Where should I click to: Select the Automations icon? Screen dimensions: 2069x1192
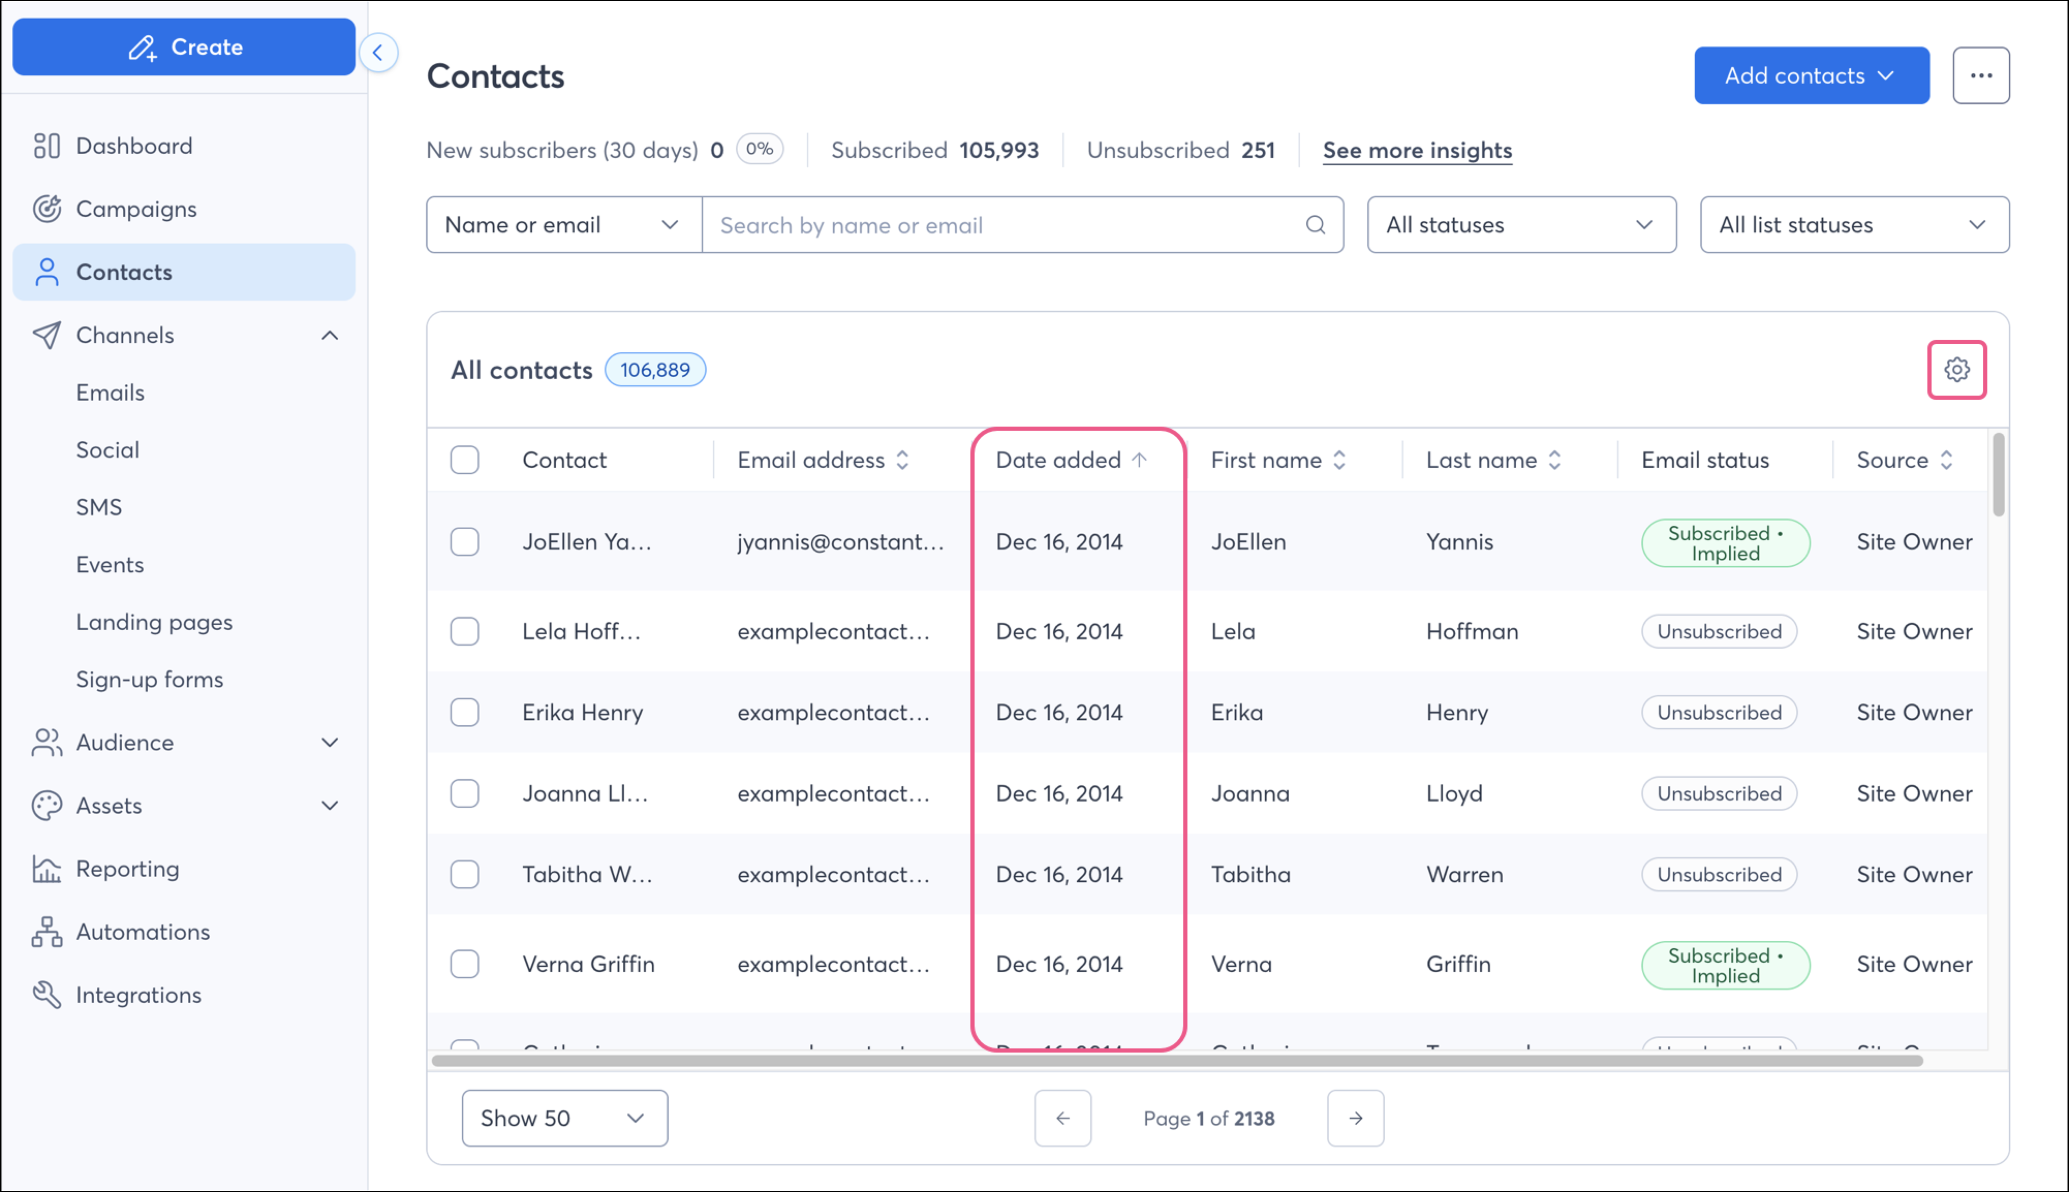[48, 932]
